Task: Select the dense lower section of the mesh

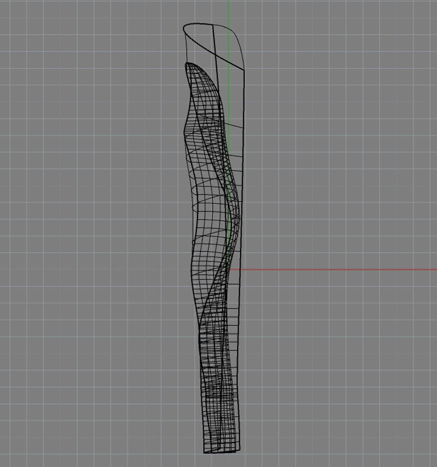Action: coord(216,383)
